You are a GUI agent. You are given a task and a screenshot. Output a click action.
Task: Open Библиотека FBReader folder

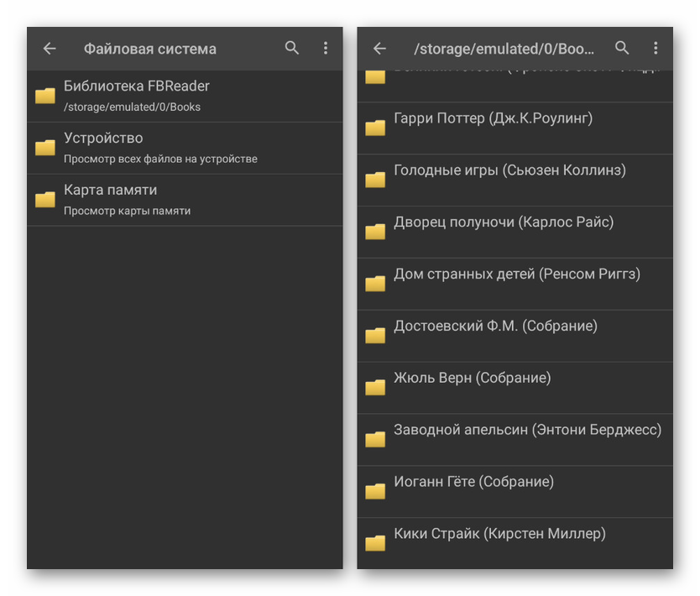click(x=136, y=96)
